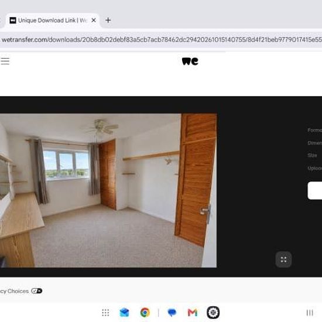Click the WeTransfer 'we' logo
Image resolution: width=322 pixels, height=322 pixels.
pyautogui.click(x=190, y=61)
